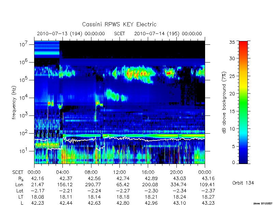Screen dimensions: 273x205
Task: Click the L value '43.23'
Action: coord(208,203)
